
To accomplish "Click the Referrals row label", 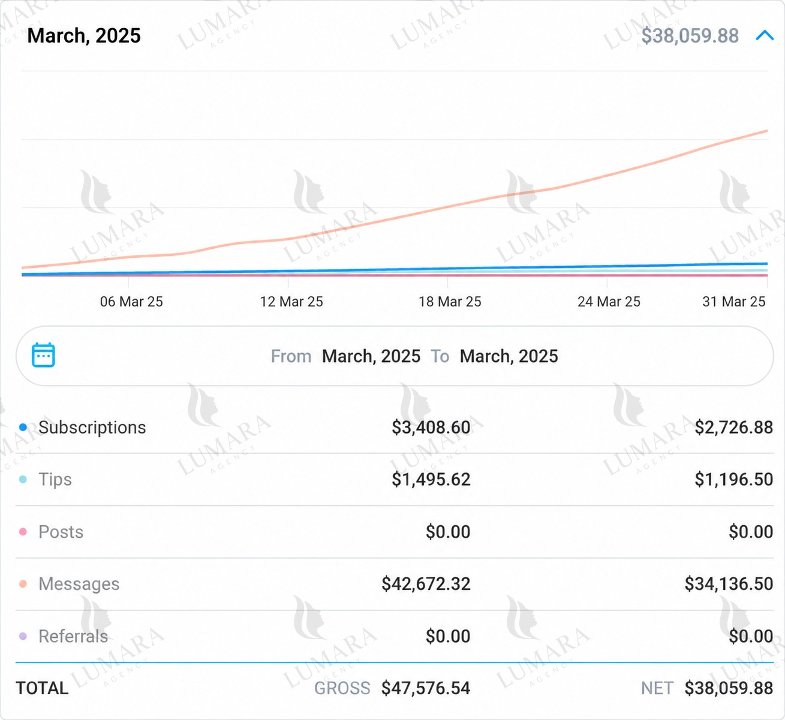I will (73, 636).
